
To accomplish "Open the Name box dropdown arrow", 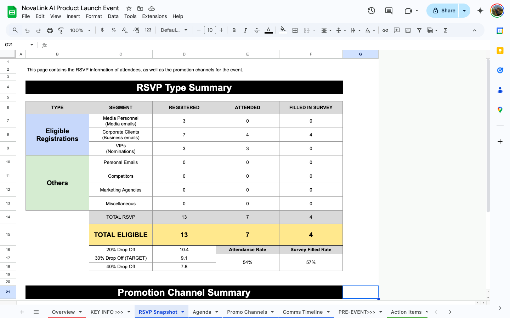I will [32, 45].
